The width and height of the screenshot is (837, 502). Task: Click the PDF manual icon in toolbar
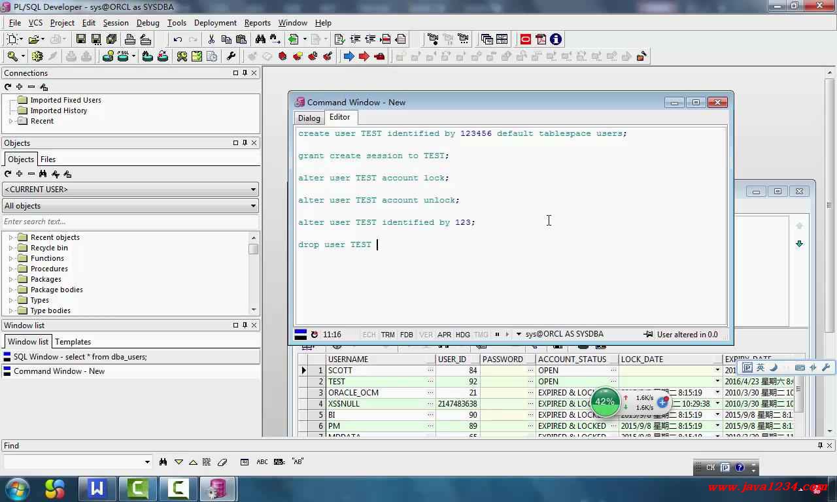[541, 39]
